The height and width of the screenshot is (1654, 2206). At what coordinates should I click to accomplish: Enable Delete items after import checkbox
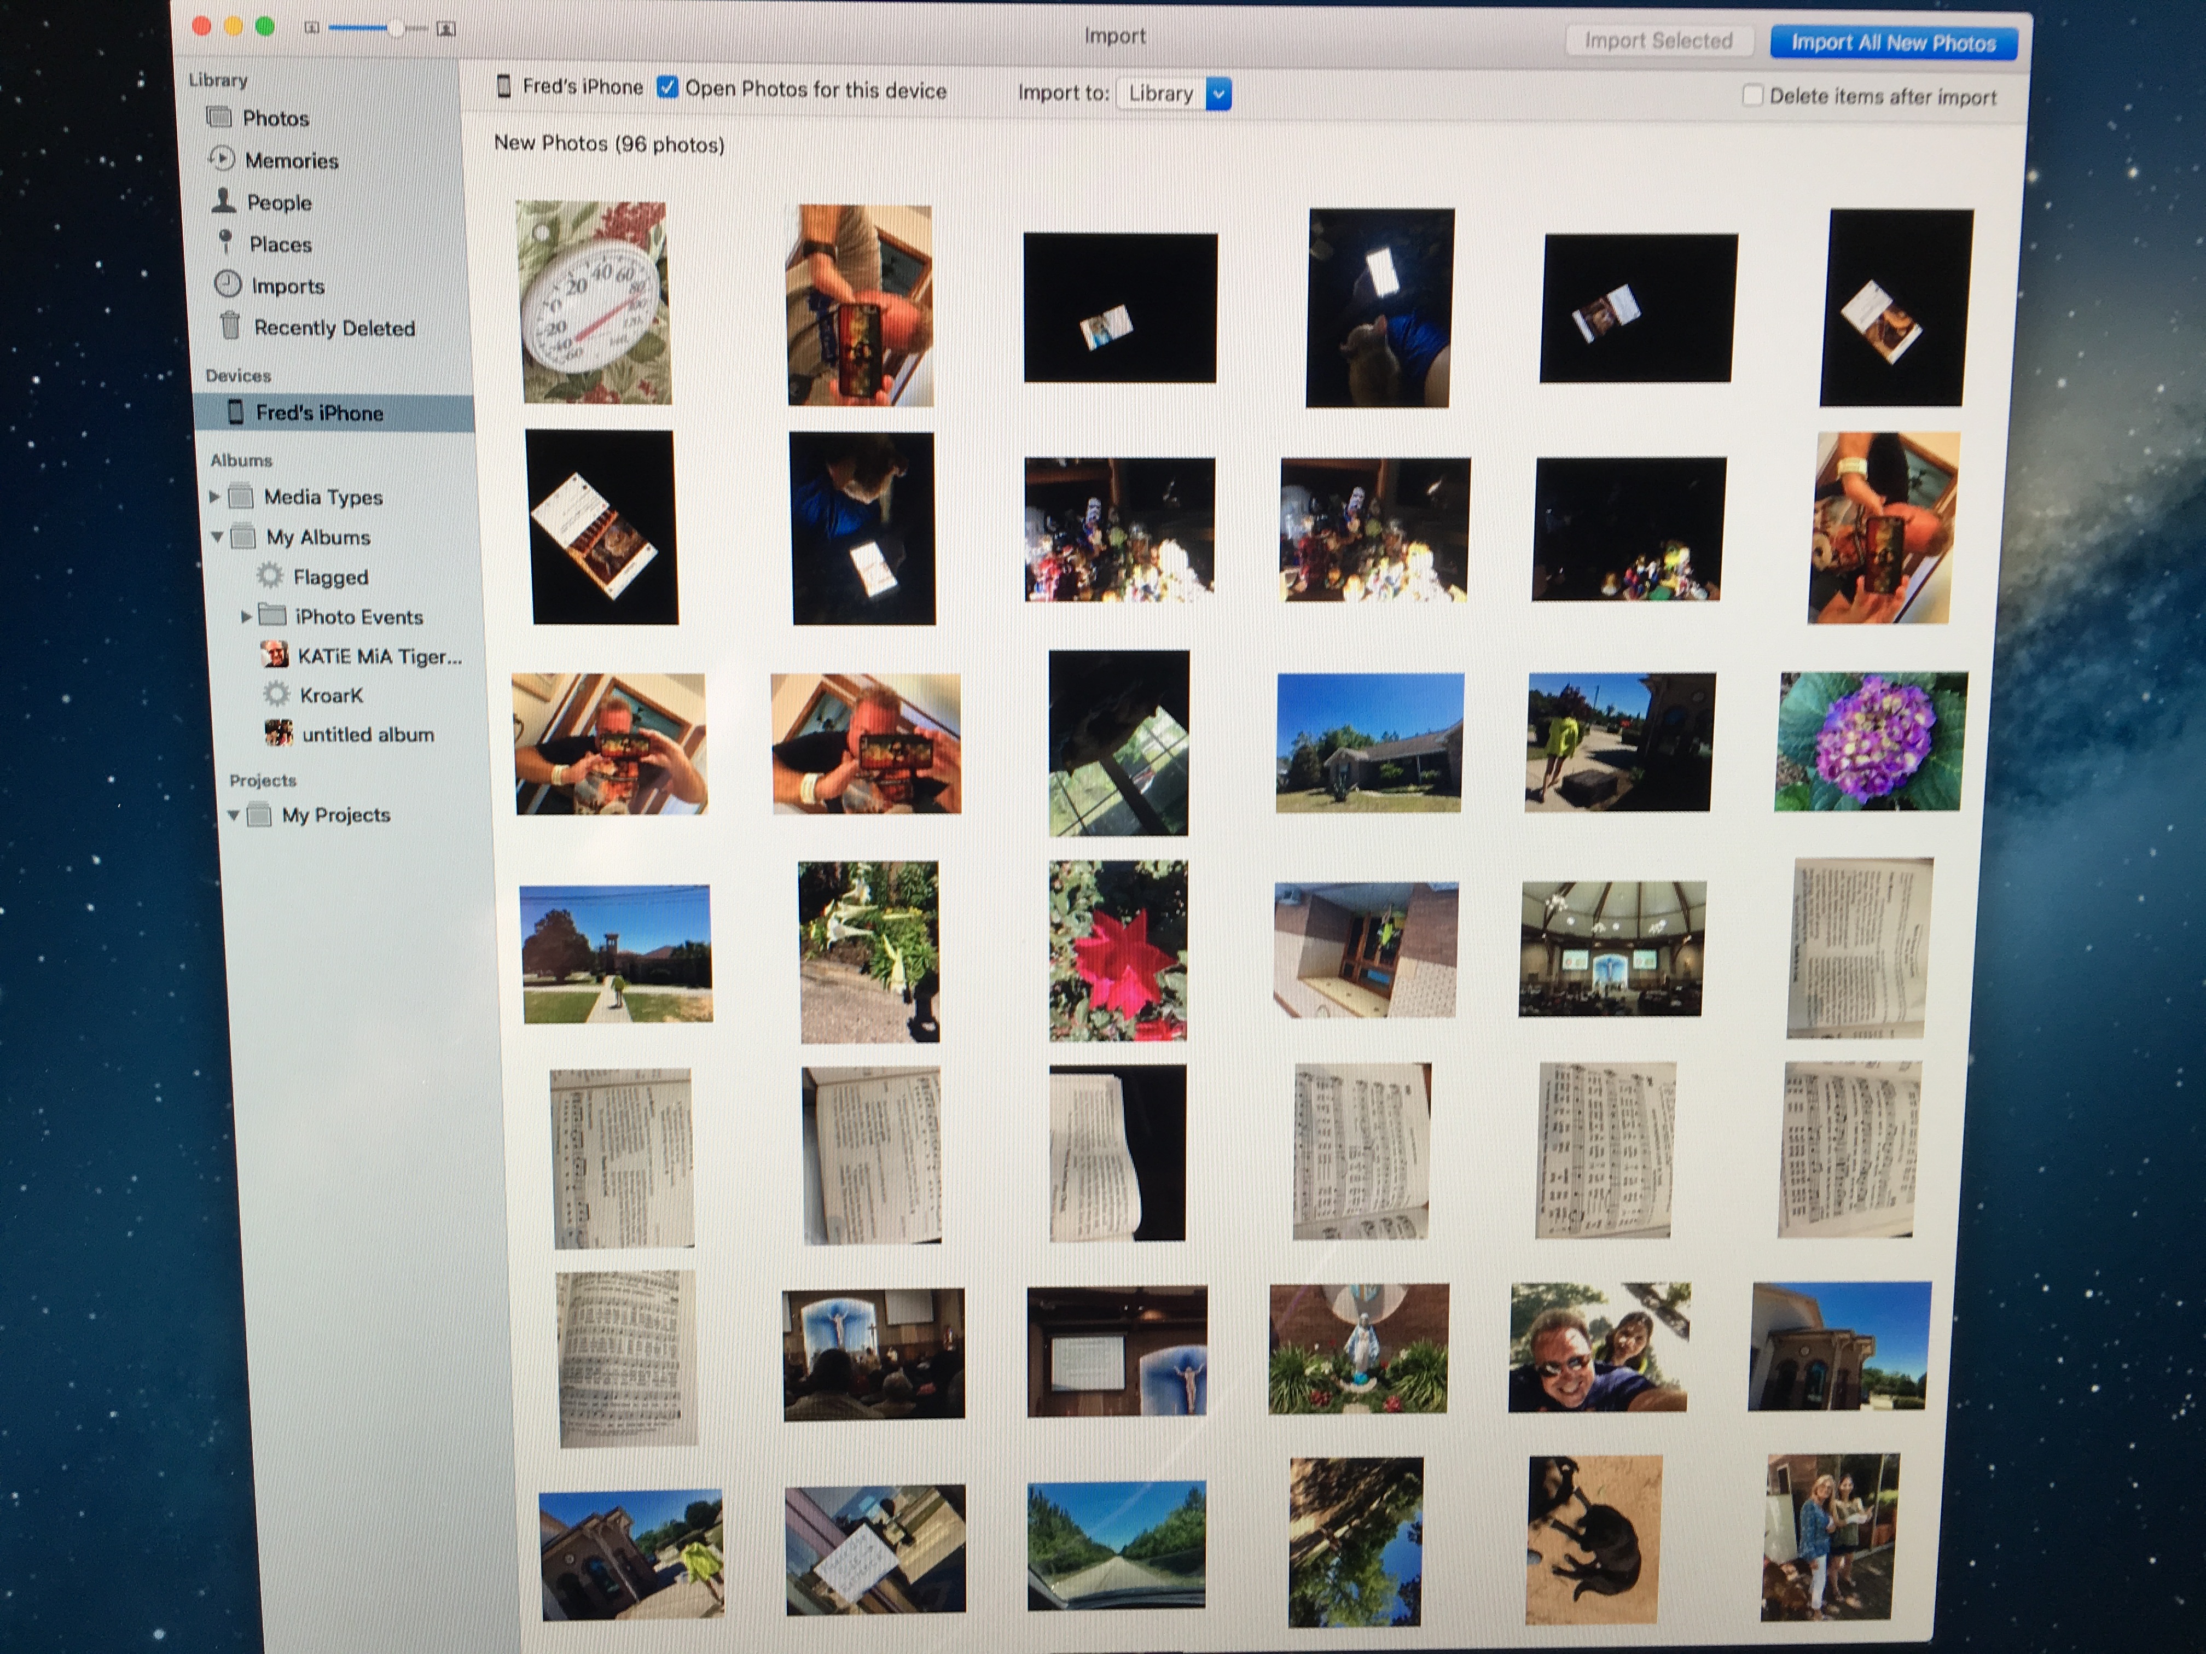coord(1752,96)
